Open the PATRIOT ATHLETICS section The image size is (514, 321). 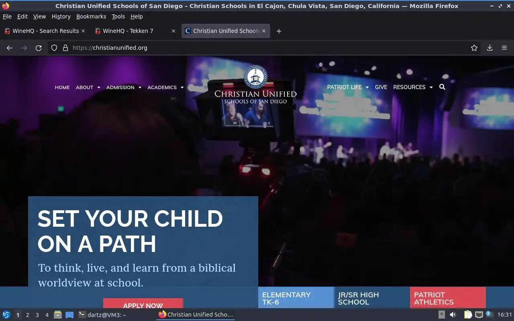[448, 298]
